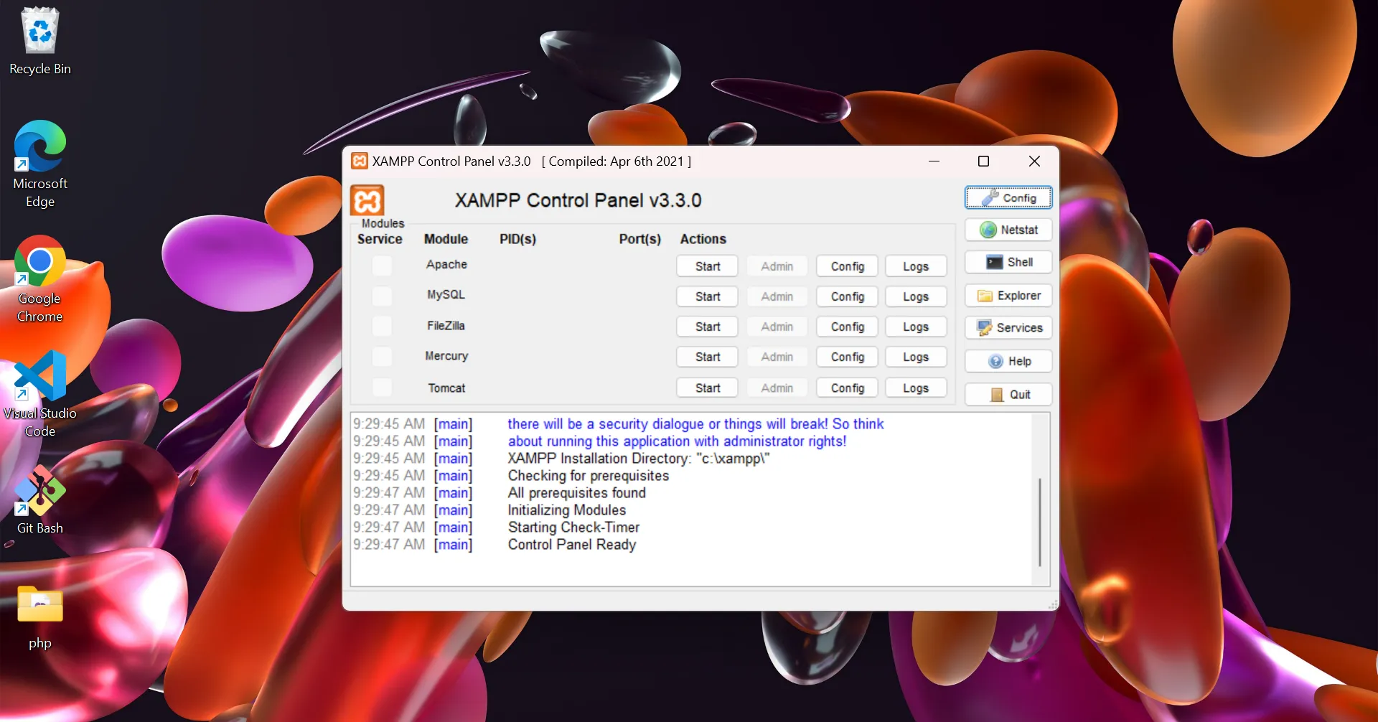Open Windows Services from XAMPP sidebar
Viewport: 1378px width, 722px height.
1008,328
